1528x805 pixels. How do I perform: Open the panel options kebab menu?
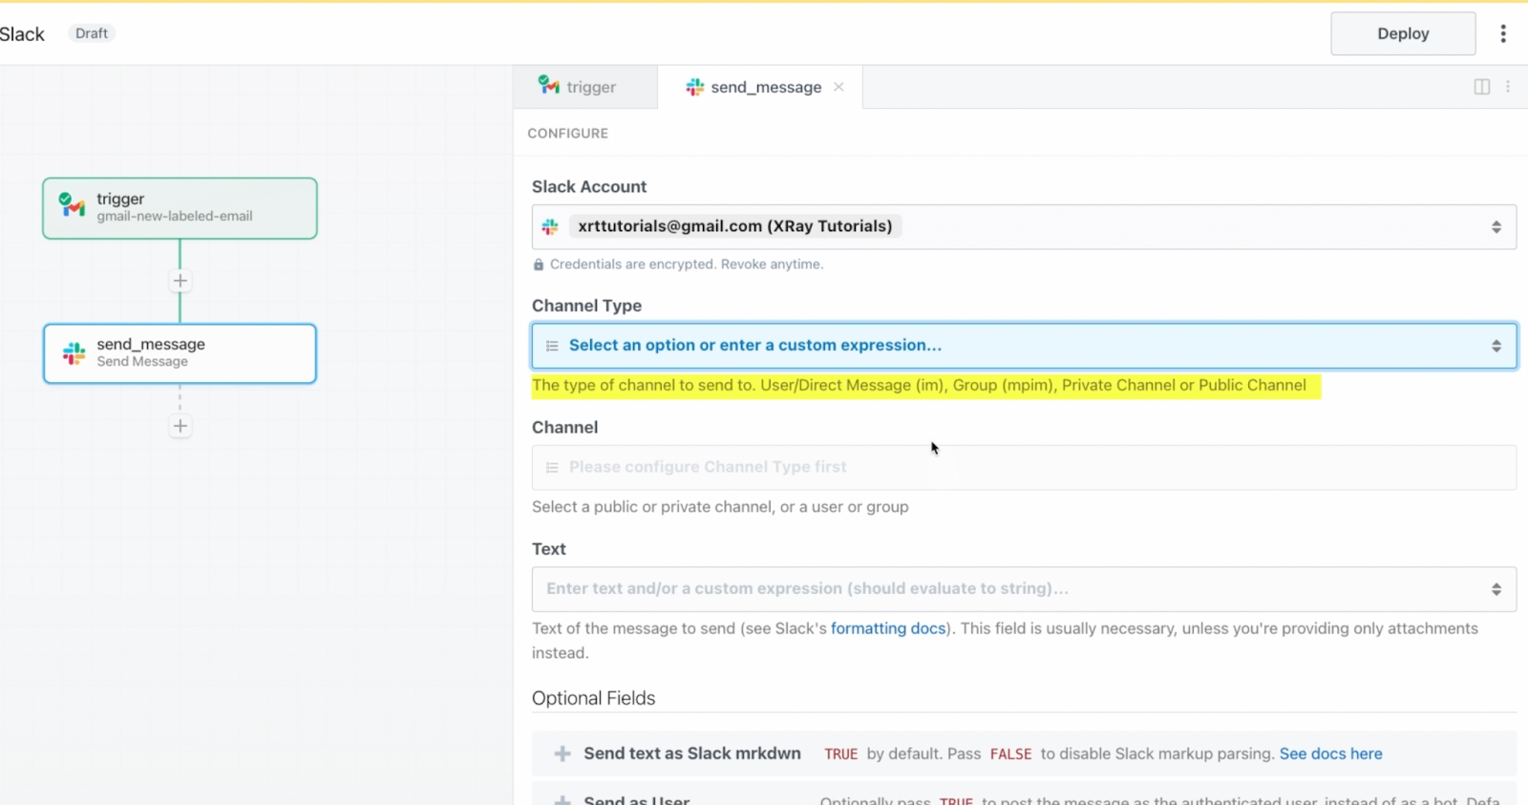1508,87
